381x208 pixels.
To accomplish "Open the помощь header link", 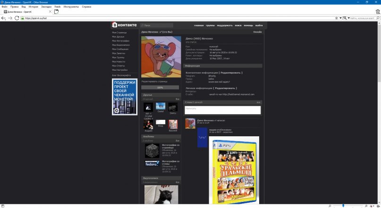I will point(248,25).
